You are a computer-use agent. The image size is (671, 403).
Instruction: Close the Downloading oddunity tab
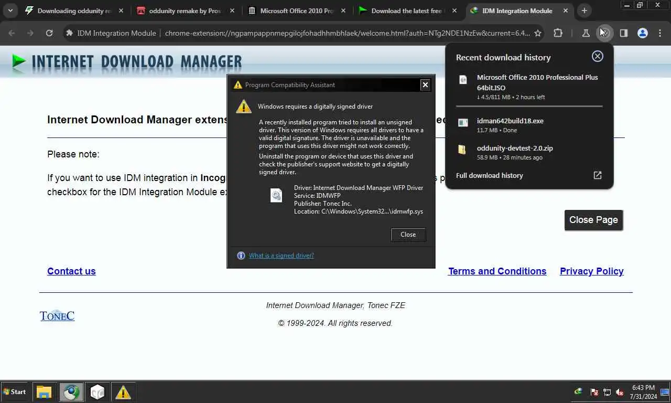(x=121, y=10)
